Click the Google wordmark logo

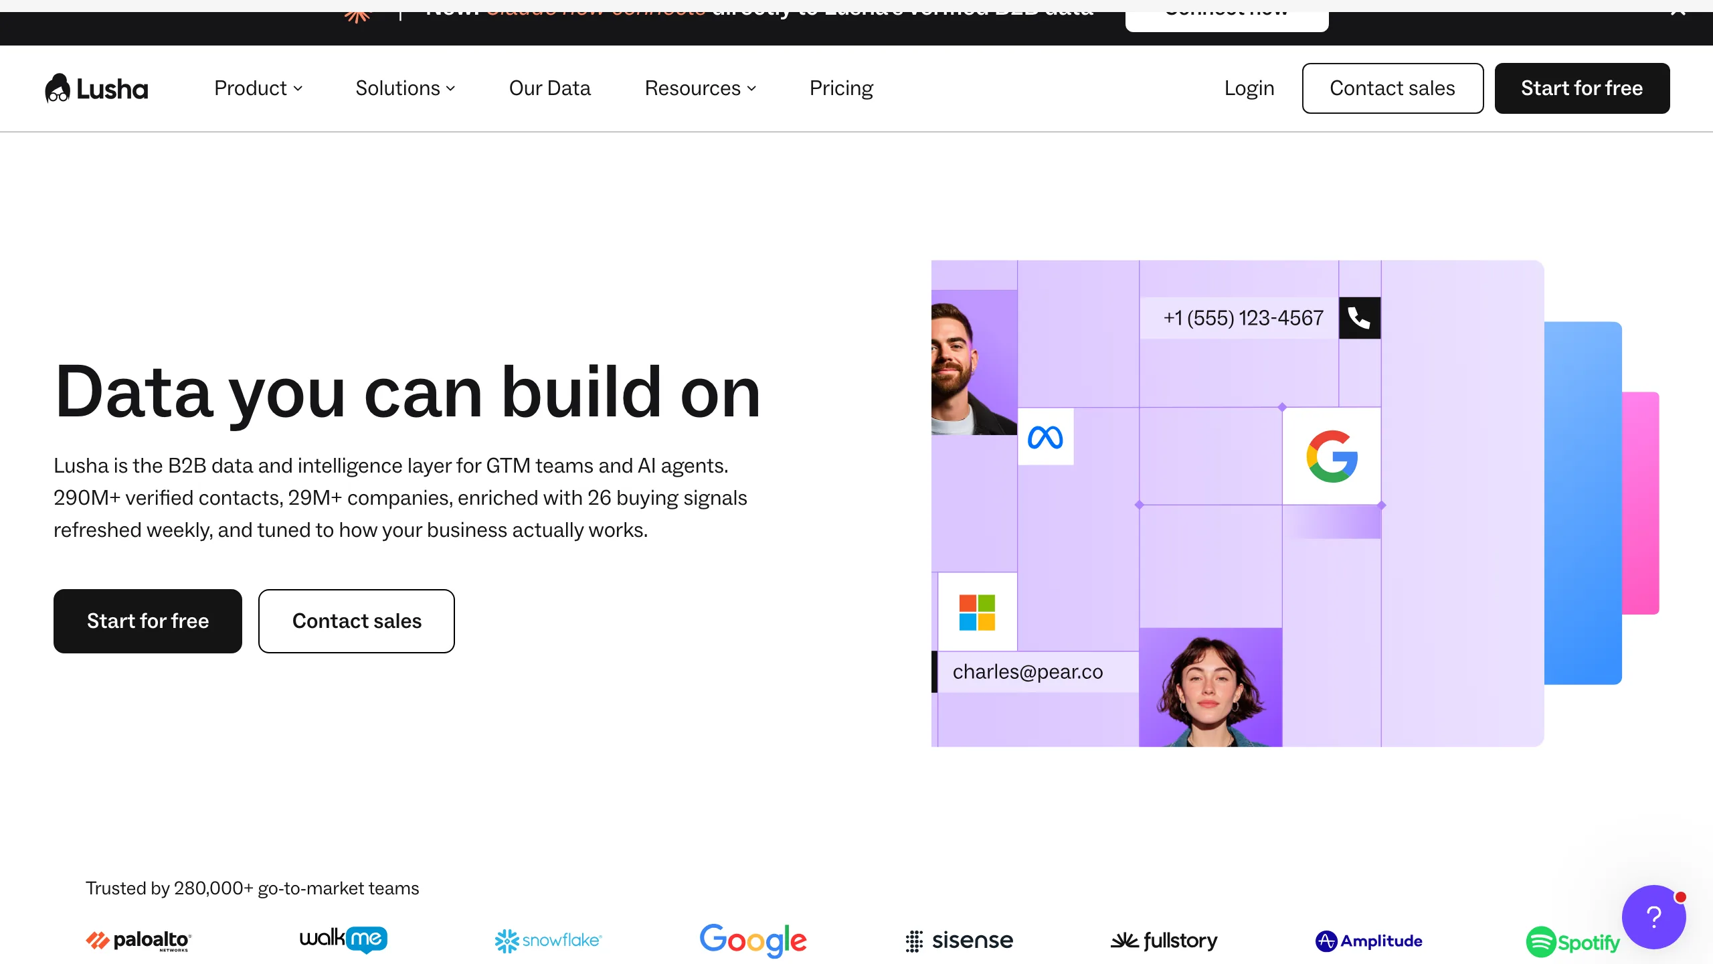[x=753, y=941]
